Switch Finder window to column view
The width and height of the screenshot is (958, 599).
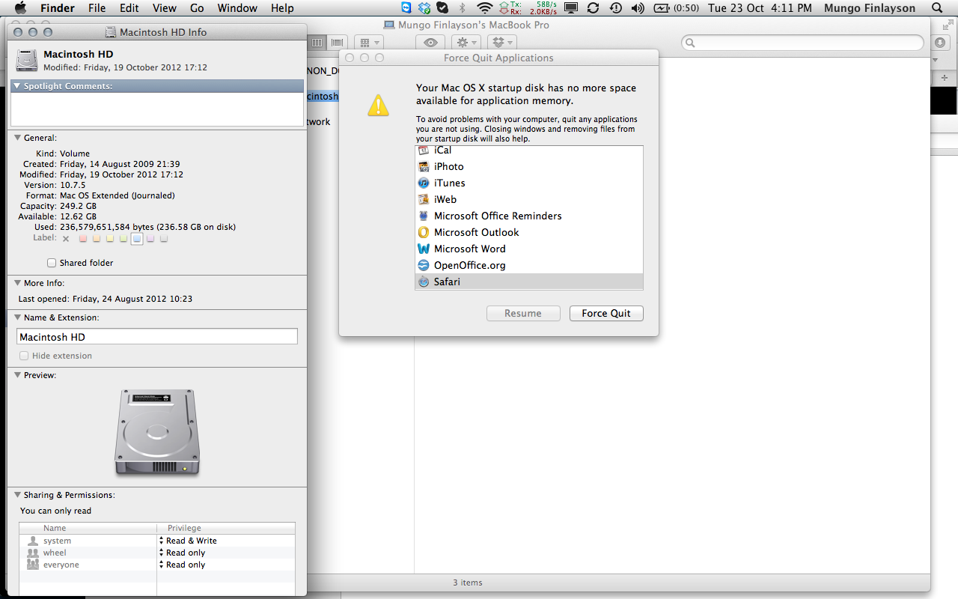[317, 43]
